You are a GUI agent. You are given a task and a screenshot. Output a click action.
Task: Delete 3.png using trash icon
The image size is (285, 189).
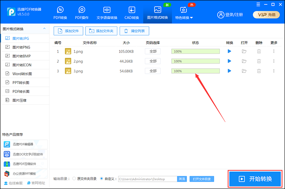coord(259,71)
